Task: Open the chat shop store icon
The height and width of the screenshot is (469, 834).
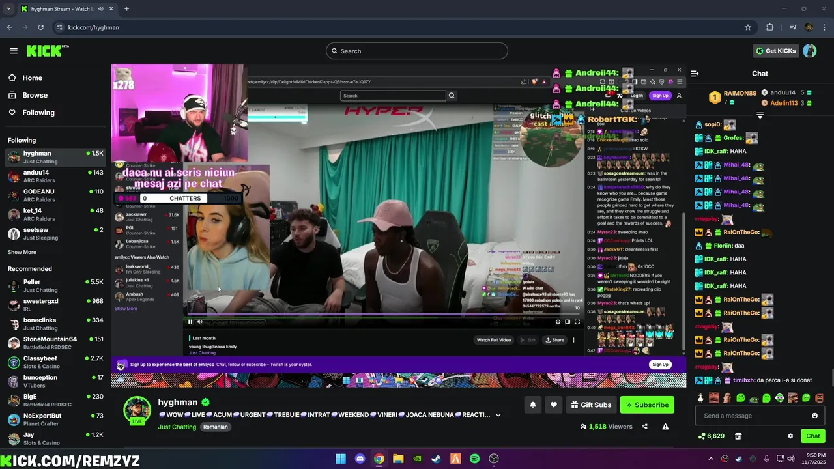Action: [738, 436]
